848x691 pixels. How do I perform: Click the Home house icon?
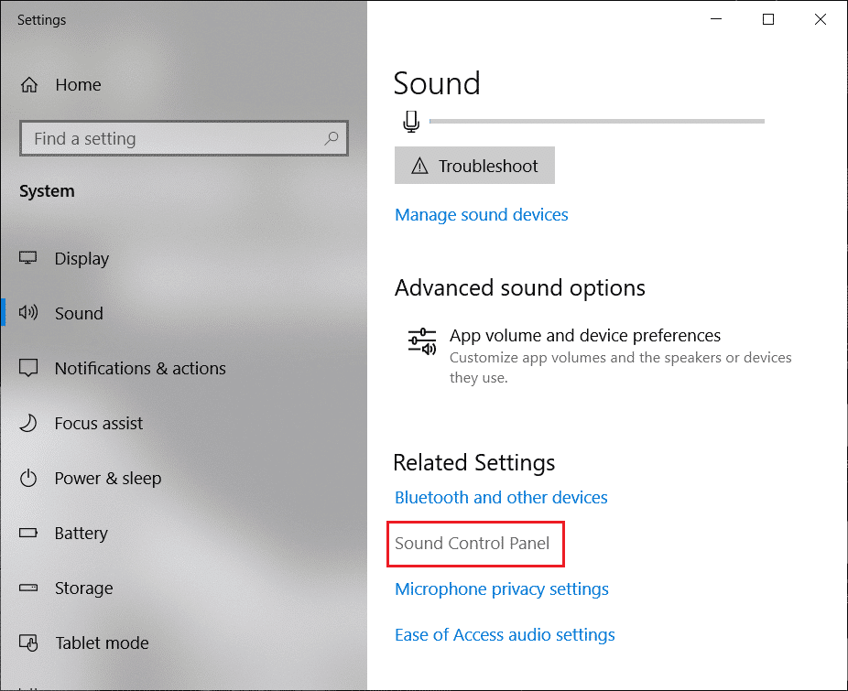click(x=29, y=85)
